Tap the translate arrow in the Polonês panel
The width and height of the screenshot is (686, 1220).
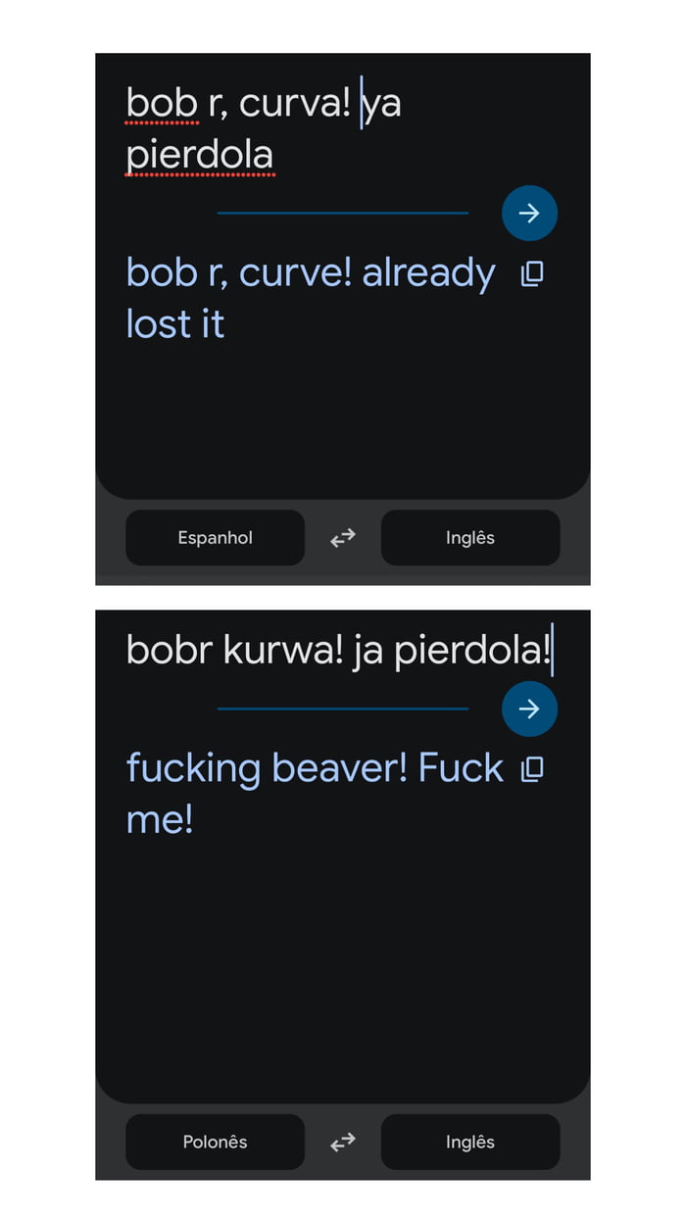(x=529, y=708)
